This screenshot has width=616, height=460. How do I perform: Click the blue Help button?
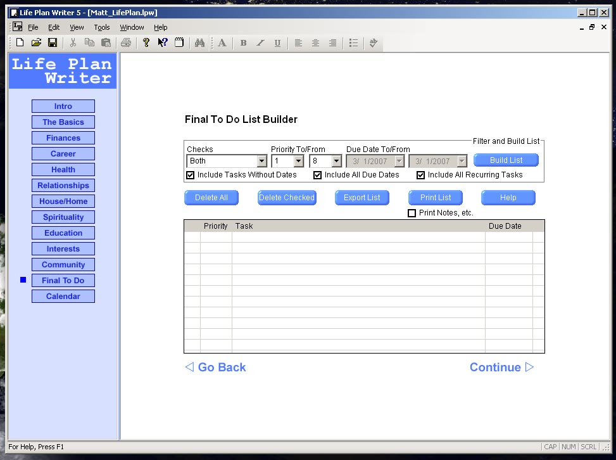(x=508, y=198)
